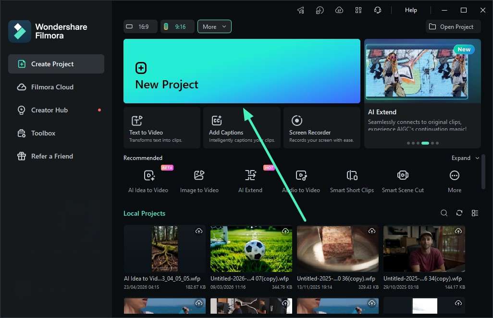Refresh the local projects list
Screen dimensions: 493x318
459,213
